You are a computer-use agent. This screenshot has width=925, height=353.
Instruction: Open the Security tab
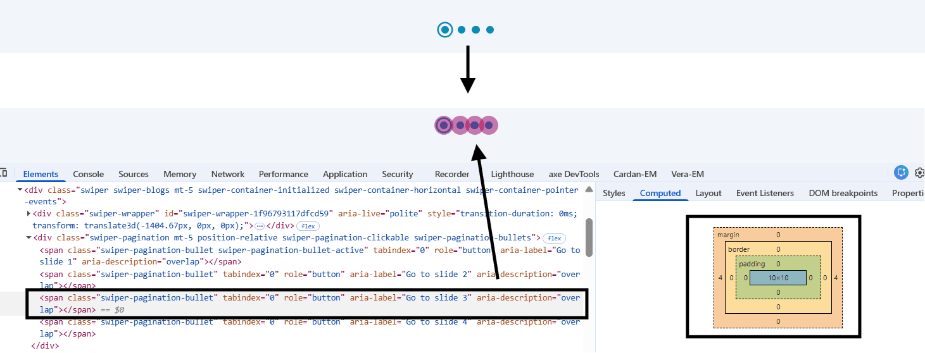pyautogui.click(x=398, y=174)
